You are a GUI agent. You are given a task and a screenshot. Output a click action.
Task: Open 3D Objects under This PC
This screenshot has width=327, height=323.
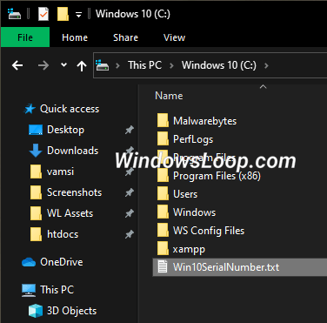[x=71, y=311]
